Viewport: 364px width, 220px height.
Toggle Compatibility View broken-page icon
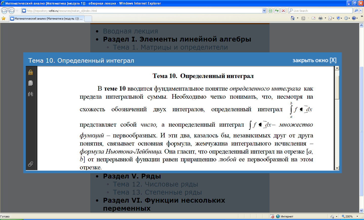click(270, 11)
